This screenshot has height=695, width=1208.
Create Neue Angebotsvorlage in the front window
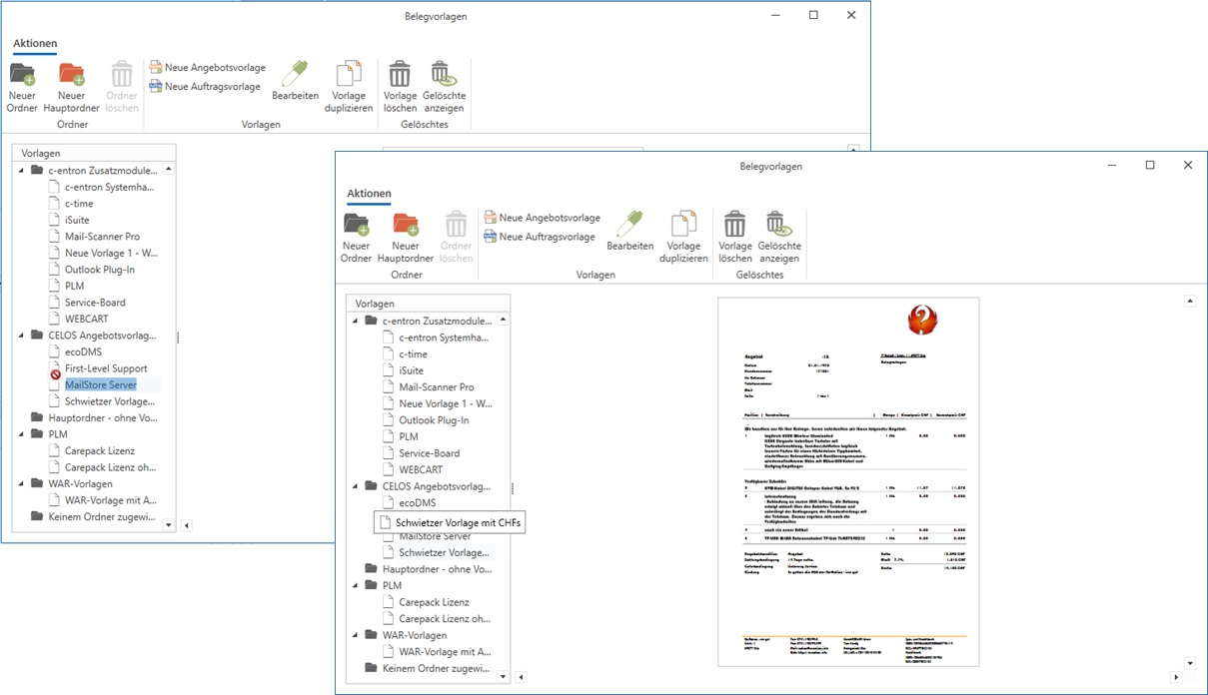point(541,218)
